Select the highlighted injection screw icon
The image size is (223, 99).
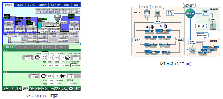[25, 89]
